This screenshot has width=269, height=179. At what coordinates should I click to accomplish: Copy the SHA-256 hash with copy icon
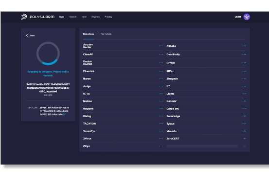[65, 114]
